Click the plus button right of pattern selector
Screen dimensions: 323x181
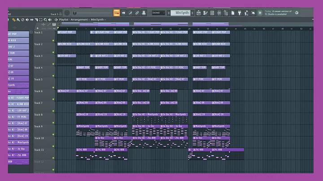(x=192, y=13)
